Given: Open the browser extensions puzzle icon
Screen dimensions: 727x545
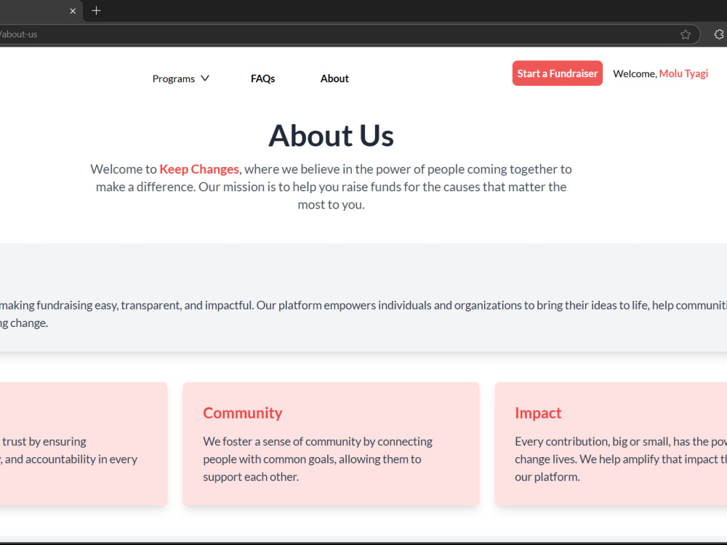Looking at the screenshot, I should 719,34.
